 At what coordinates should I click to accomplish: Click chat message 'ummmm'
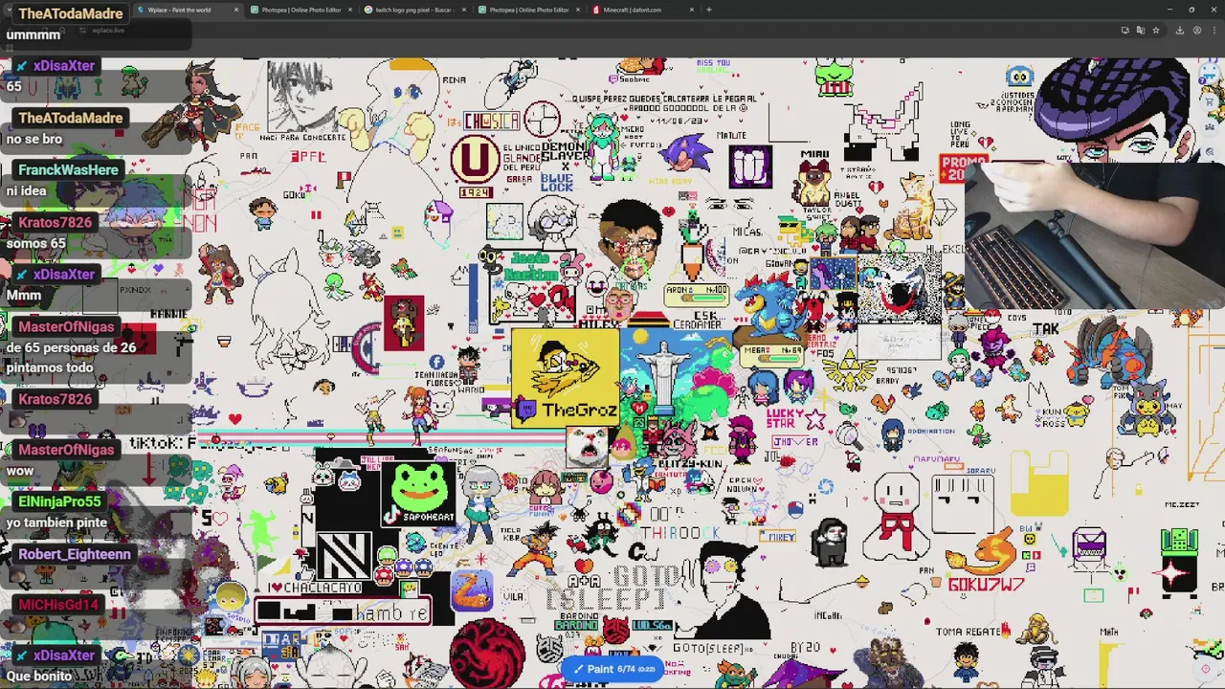[x=33, y=34]
